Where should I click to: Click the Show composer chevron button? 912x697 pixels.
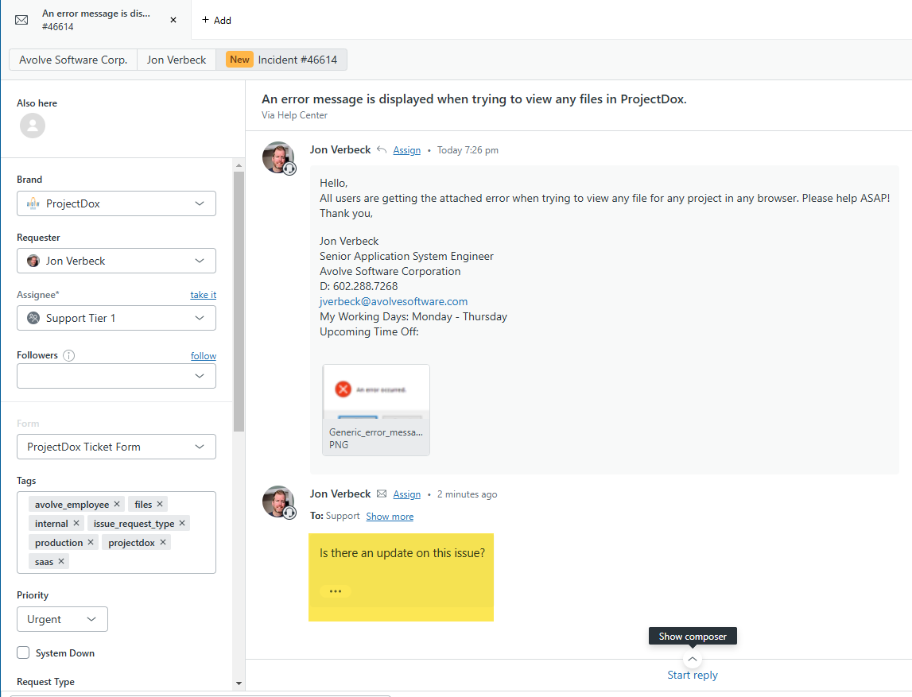coord(692,659)
